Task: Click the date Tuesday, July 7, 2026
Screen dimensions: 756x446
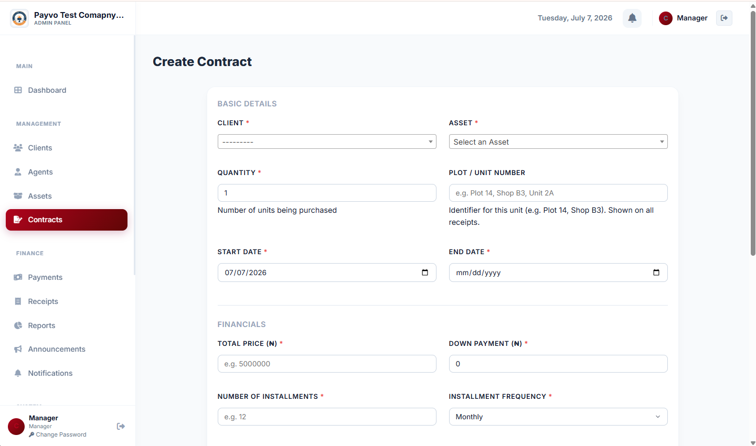Action: pyautogui.click(x=575, y=18)
